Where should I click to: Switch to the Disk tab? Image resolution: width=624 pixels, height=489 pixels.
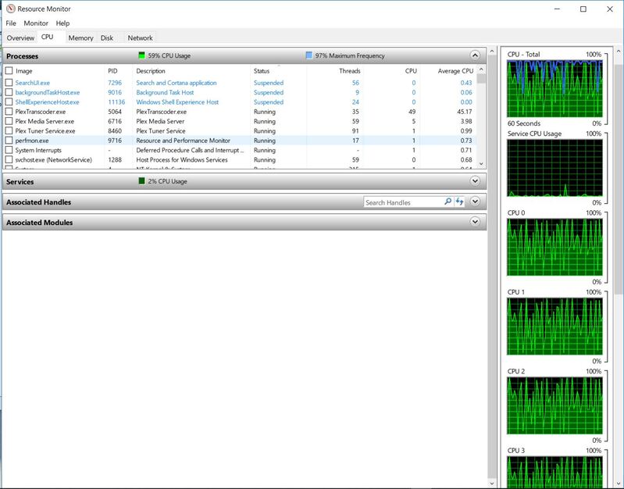tap(107, 37)
